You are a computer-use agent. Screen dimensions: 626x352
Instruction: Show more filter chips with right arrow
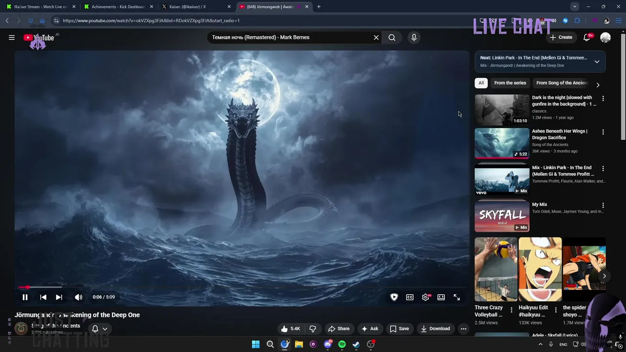click(x=598, y=85)
